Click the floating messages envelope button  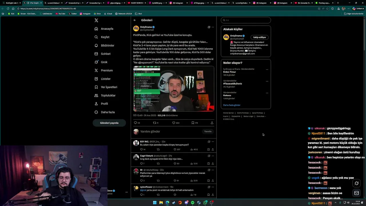click(357, 193)
